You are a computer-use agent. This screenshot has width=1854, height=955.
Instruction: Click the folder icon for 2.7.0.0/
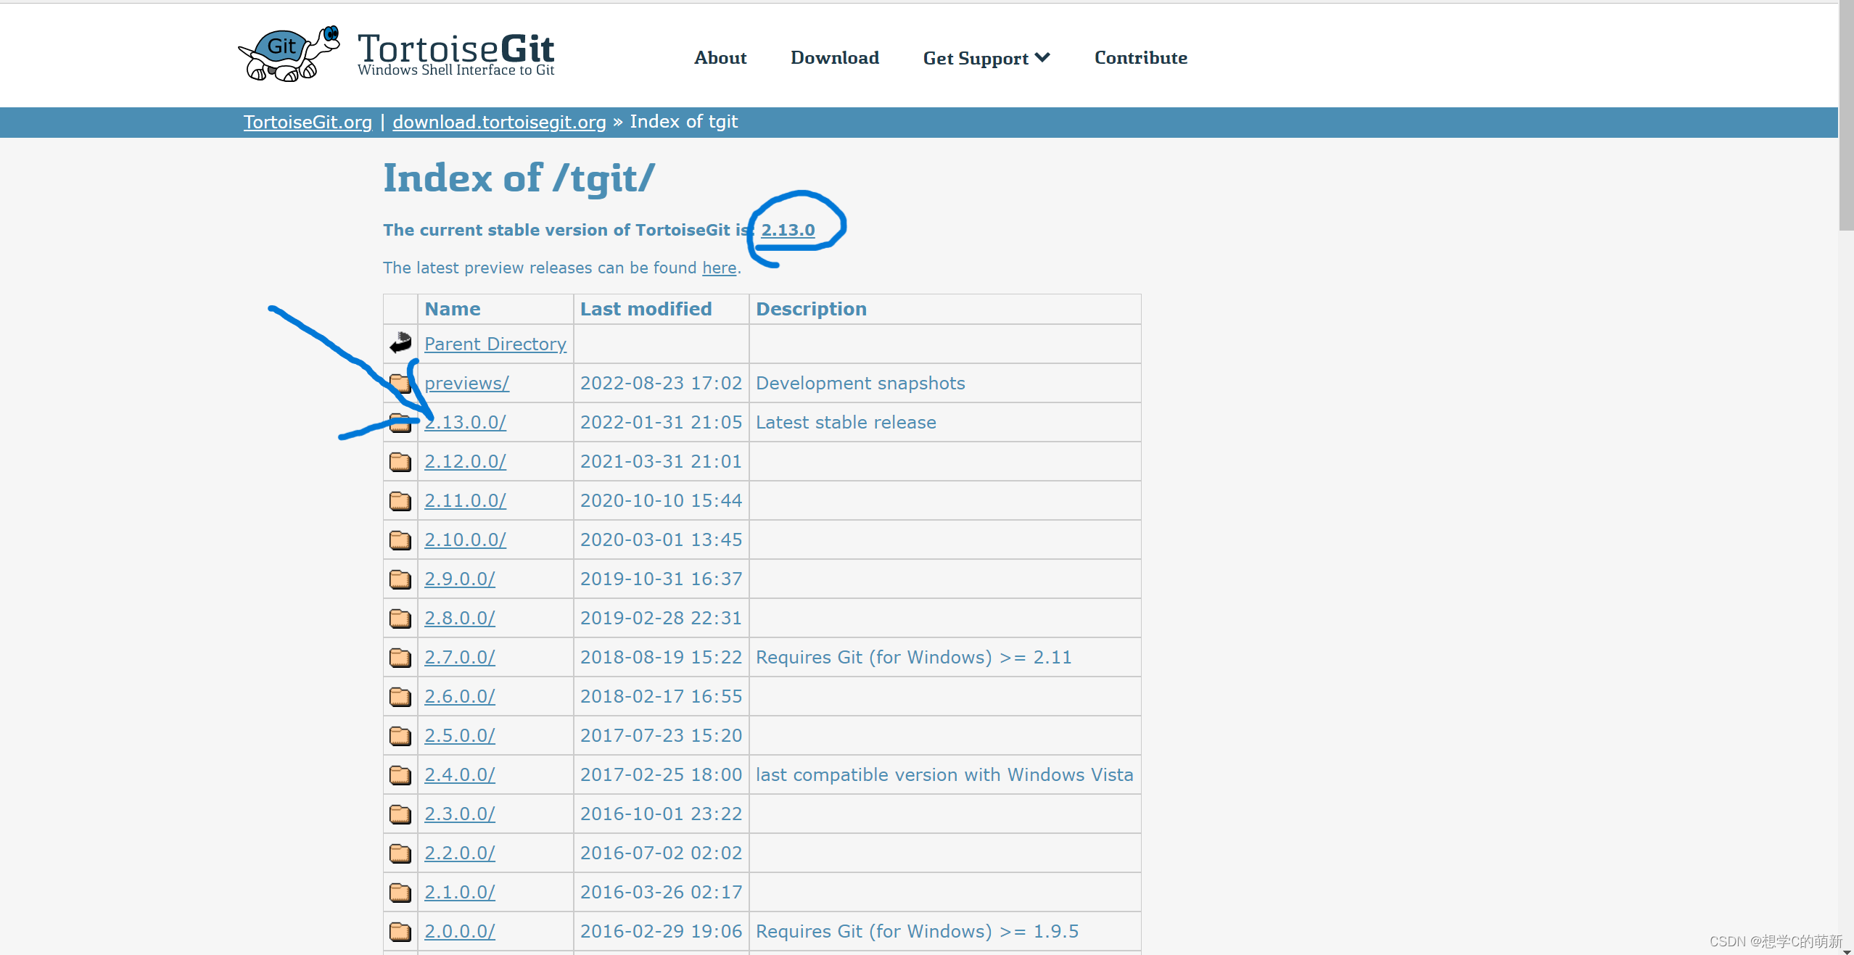click(400, 657)
